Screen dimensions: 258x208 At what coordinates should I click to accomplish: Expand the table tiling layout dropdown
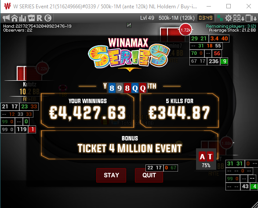point(239,18)
